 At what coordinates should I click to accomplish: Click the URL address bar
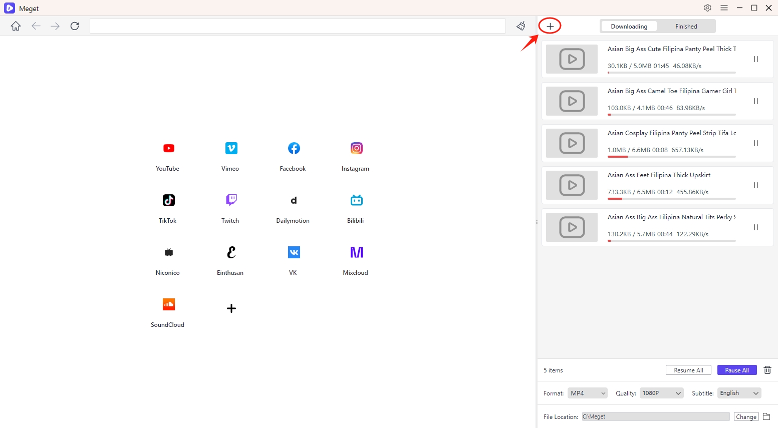[x=298, y=26]
